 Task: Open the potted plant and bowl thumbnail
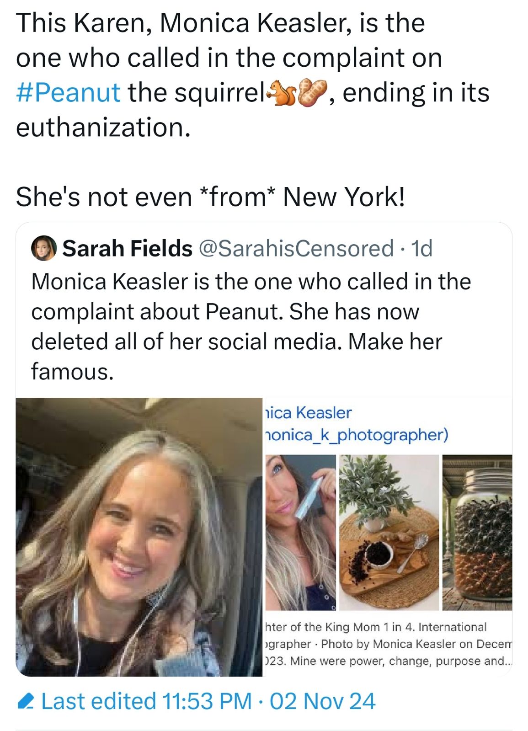pos(389,533)
